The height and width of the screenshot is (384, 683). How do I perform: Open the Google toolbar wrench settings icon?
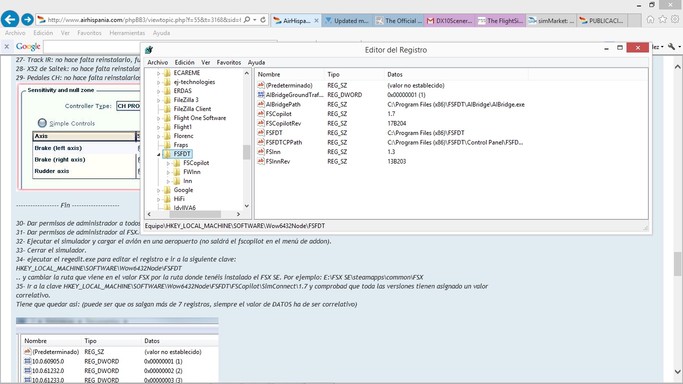672,46
